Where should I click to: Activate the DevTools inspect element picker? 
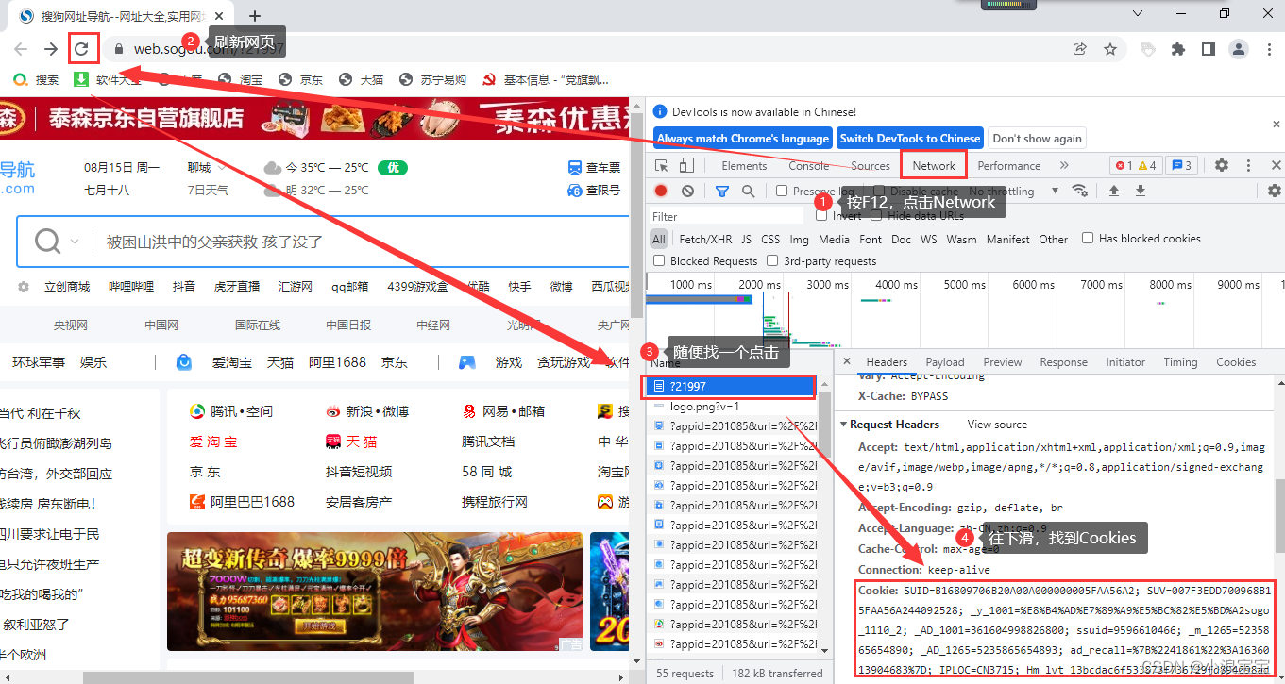point(661,165)
